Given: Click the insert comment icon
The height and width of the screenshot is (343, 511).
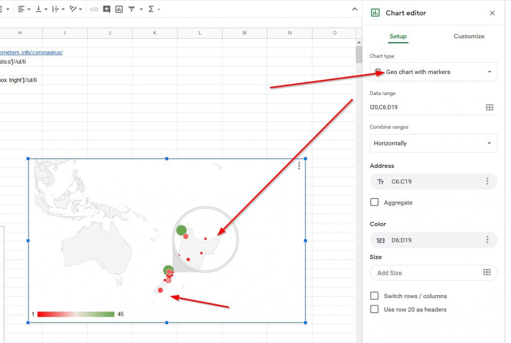Looking at the screenshot, I should pos(107,9).
